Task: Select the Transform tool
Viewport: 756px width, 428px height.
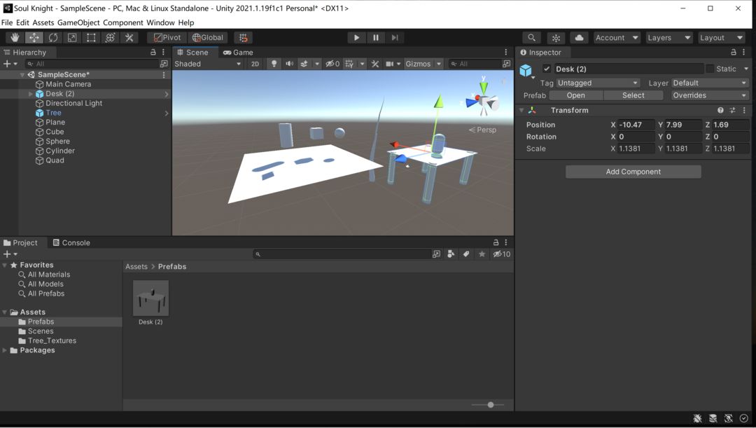Action: click(110, 38)
